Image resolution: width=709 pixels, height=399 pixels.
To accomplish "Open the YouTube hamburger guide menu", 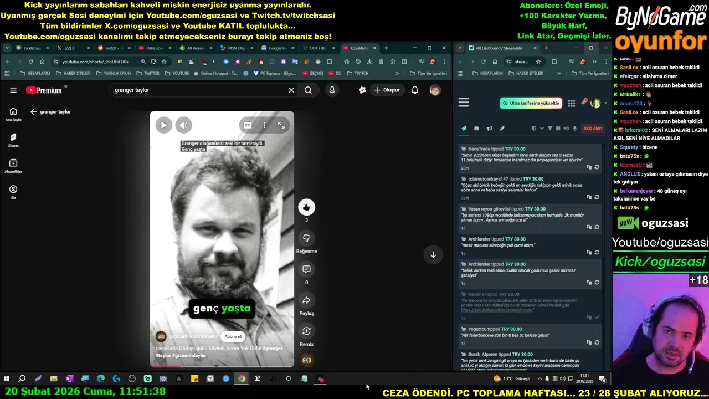I will 13,90.
